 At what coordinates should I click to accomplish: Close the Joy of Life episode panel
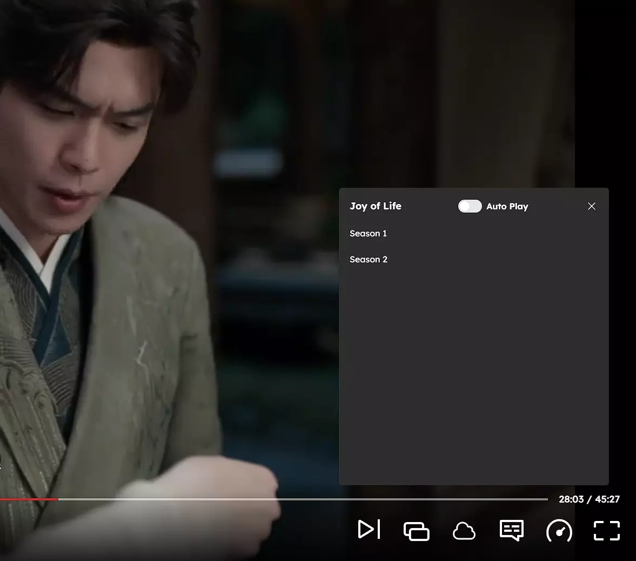592,206
